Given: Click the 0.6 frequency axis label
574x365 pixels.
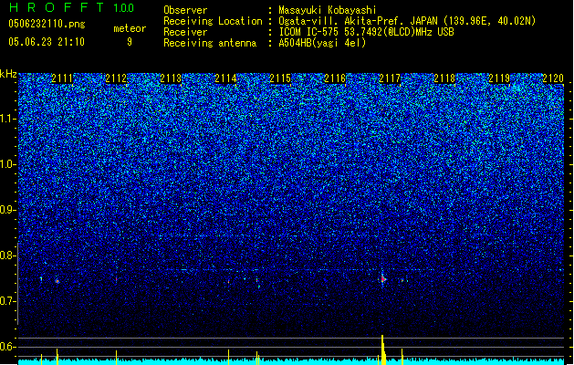Looking at the screenshot, I should pos(7,347).
